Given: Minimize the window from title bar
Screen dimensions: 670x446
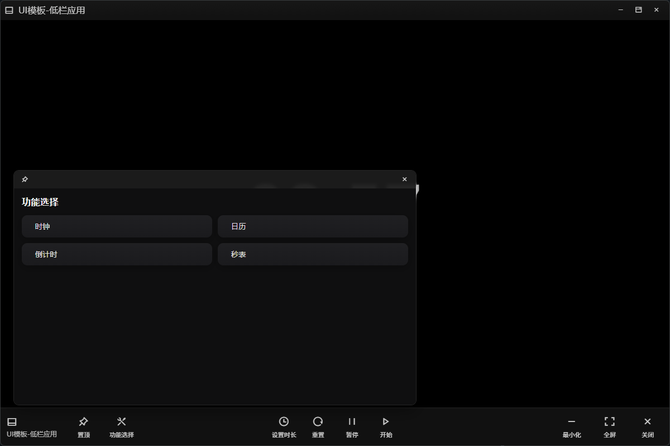Looking at the screenshot, I should [621, 10].
